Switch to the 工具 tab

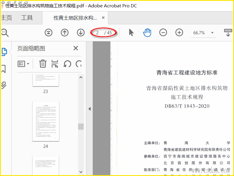pos(27,18)
